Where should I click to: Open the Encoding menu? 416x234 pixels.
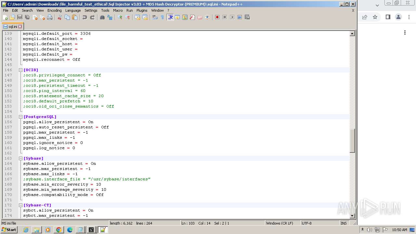54,10
